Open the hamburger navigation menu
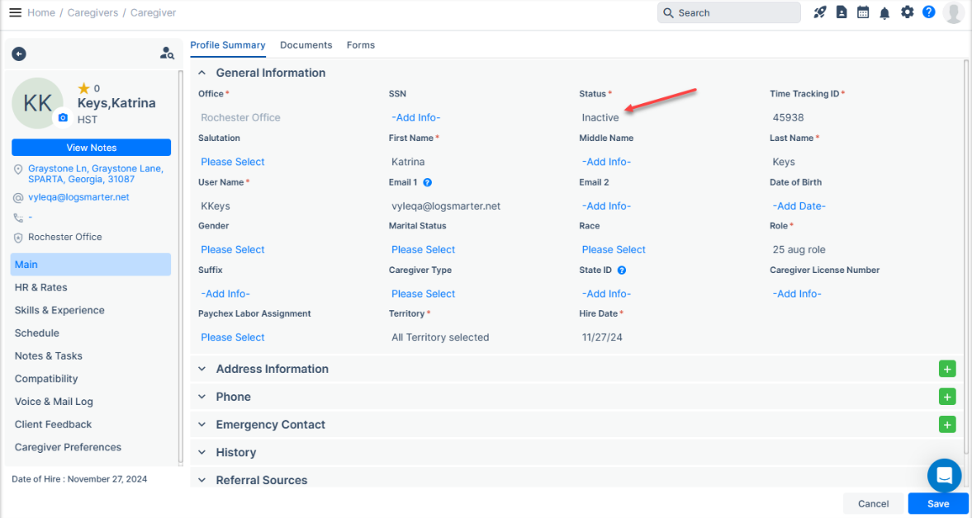 pyautogui.click(x=15, y=12)
